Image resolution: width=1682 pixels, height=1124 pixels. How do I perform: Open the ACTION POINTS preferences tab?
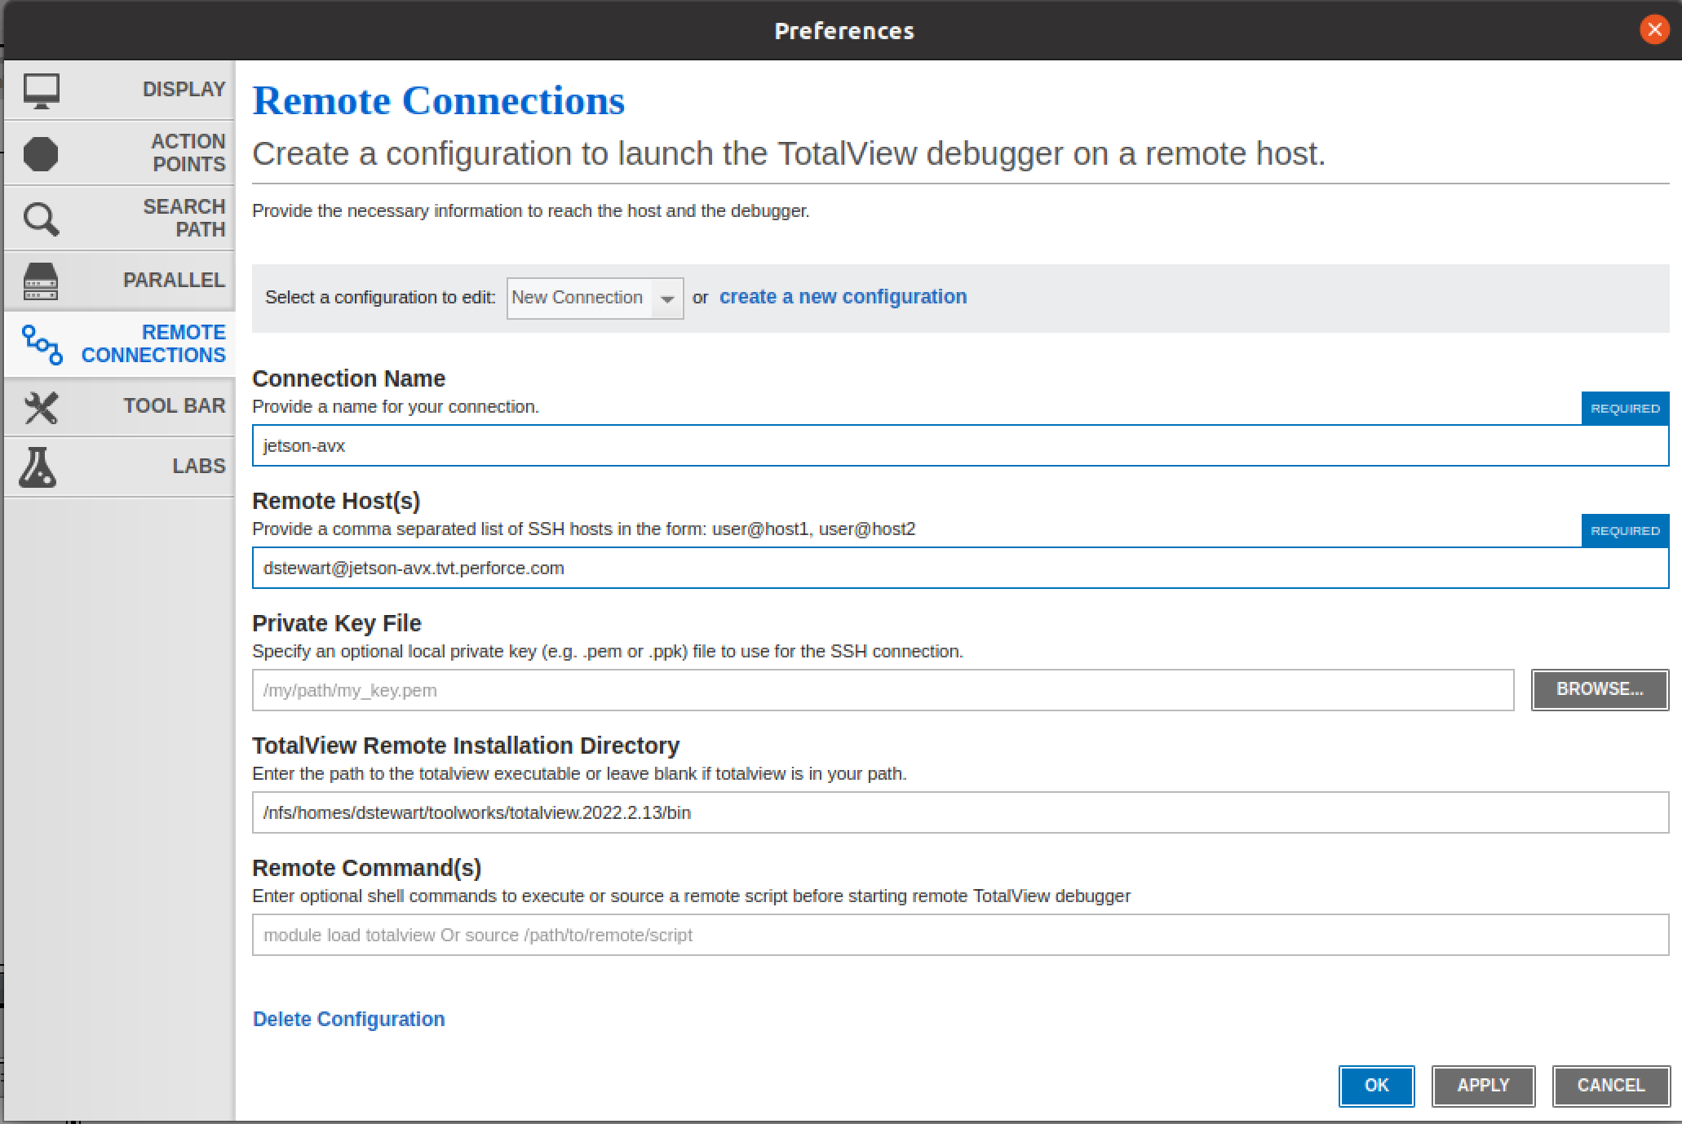tap(119, 153)
